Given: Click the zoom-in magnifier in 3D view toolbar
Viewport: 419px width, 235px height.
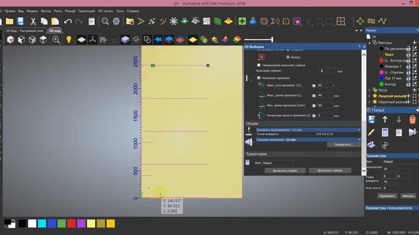Looking at the screenshot, I should (56, 40).
